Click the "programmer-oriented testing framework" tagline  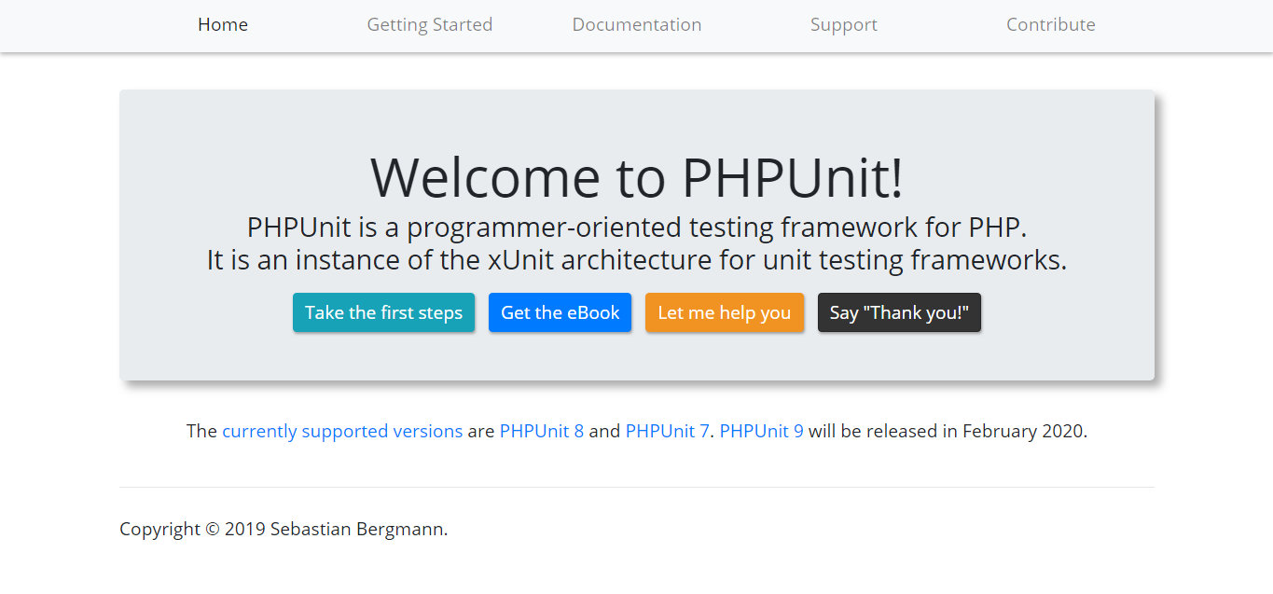pyautogui.click(x=636, y=228)
